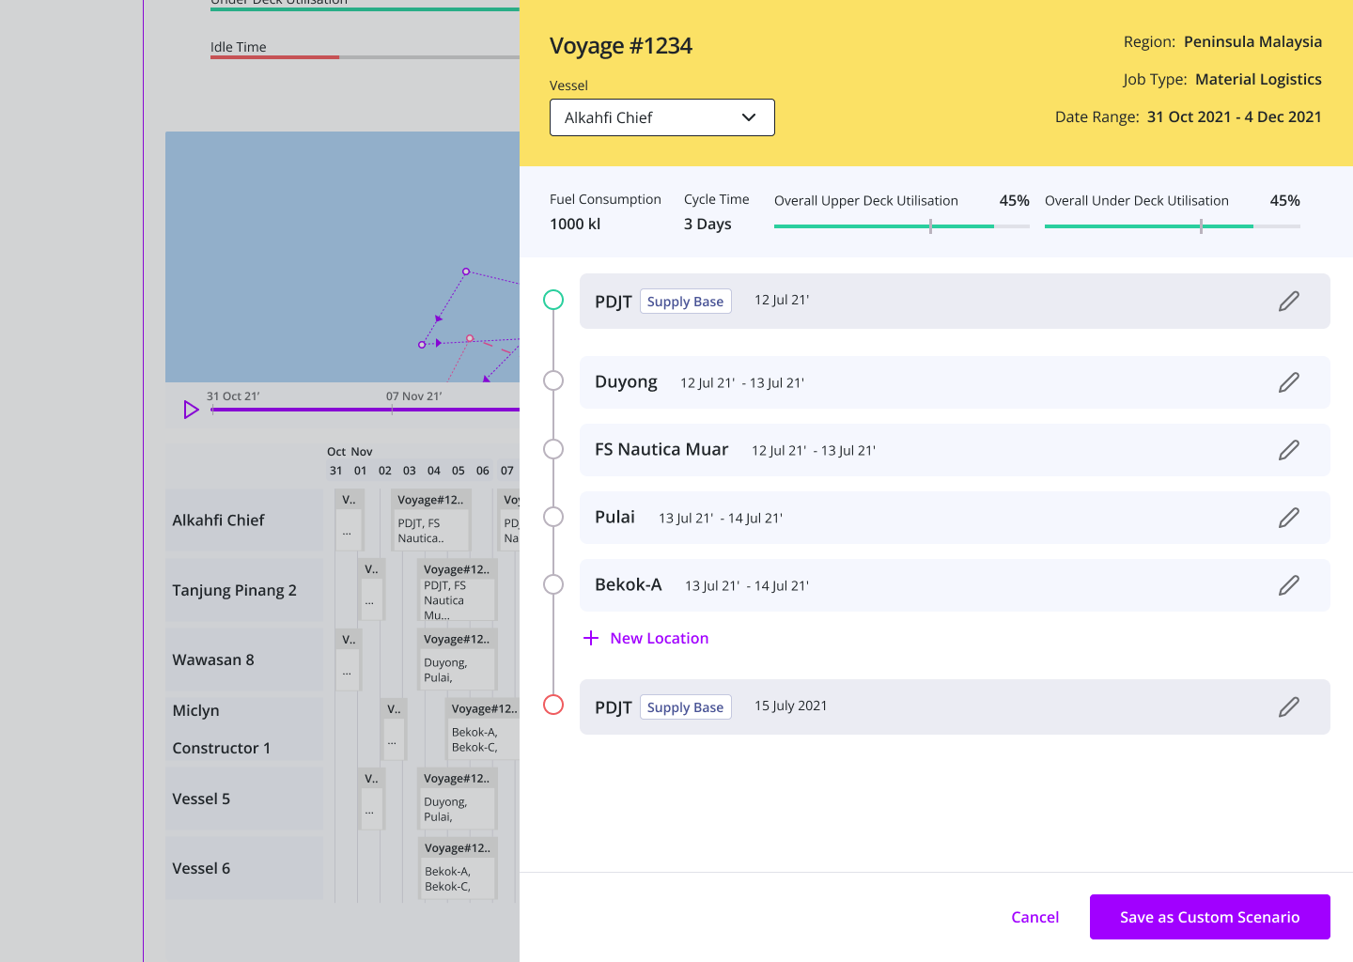Viewport: 1353px width, 962px height.
Task: Click the plus icon beside New Location
Action: (x=591, y=638)
